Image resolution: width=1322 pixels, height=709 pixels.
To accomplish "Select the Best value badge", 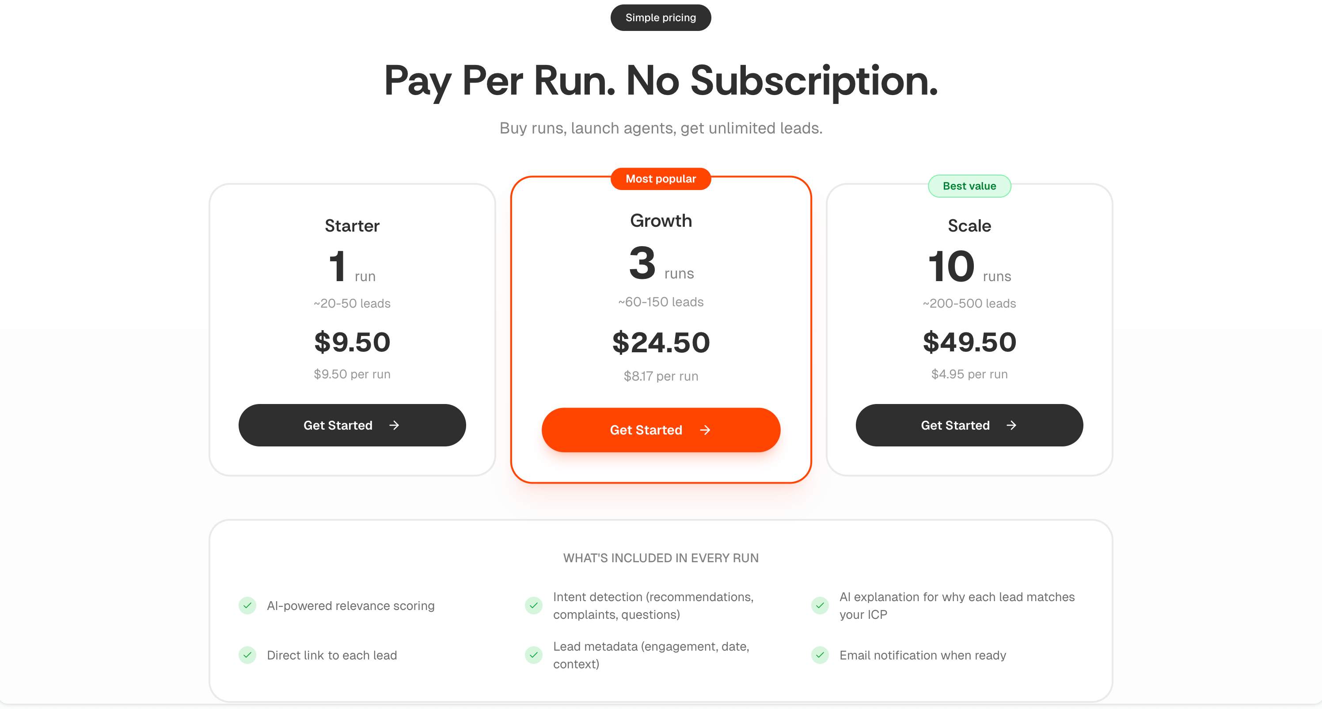I will tap(969, 186).
